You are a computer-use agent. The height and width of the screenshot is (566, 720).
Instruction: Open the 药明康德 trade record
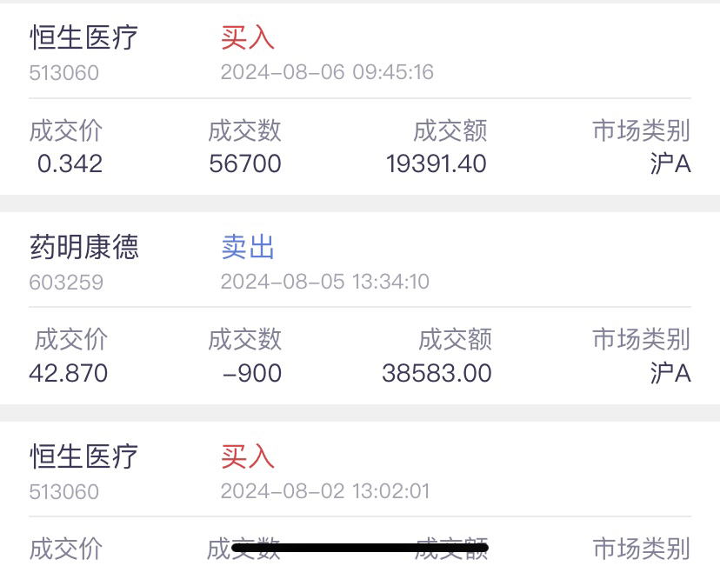click(x=360, y=308)
